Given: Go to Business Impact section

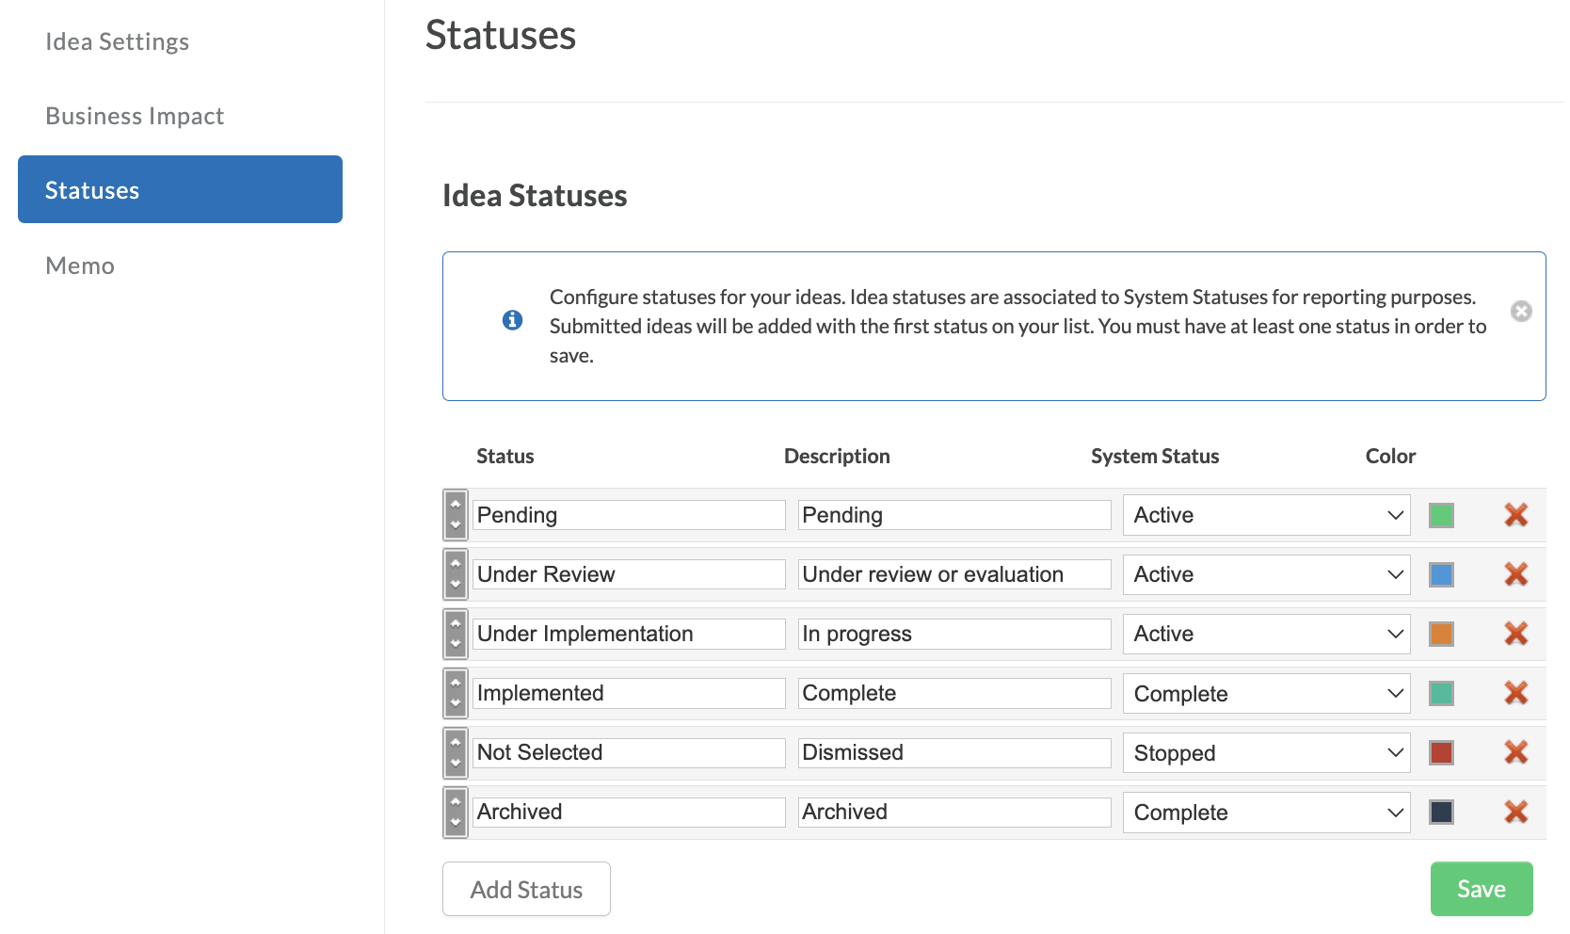Looking at the screenshot, I should (x=135, y=116).
